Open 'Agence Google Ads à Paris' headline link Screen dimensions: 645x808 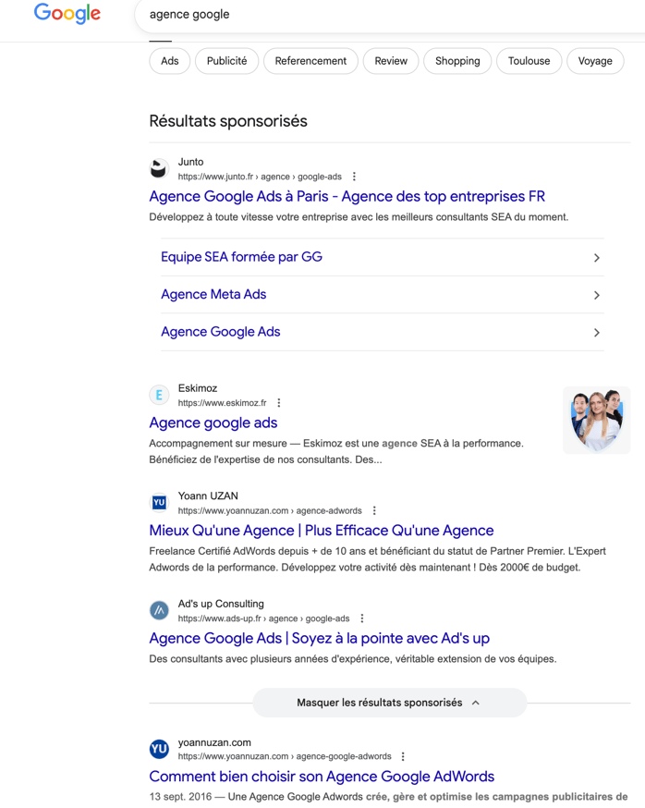click(347, 196)
